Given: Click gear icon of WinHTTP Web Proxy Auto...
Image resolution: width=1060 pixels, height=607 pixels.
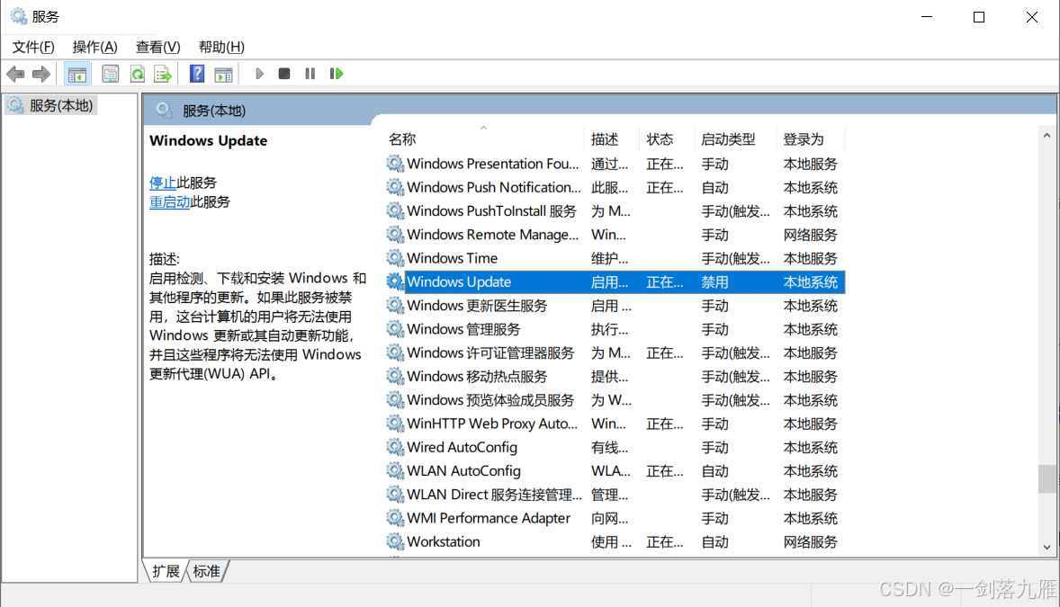Looking at the screenshot, I should (x=395, y=424).
